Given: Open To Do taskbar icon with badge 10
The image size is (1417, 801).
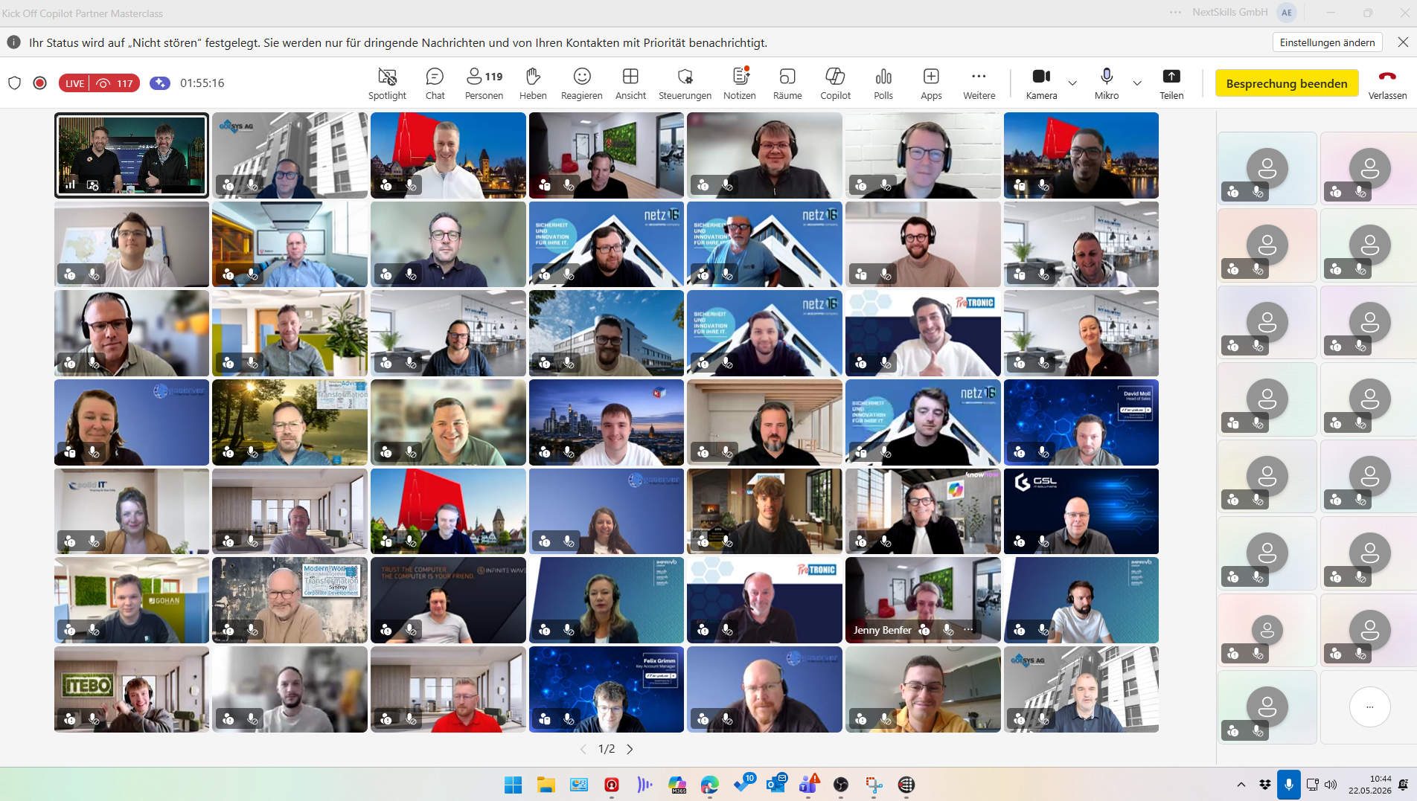Looking at the screenshot, I should coord(743,784).
